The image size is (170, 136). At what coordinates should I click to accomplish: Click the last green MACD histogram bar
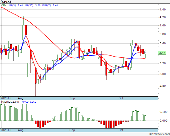pyautogui.click(x=145, y=118)
